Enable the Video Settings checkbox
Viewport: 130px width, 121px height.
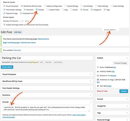(x=96, y=6)
